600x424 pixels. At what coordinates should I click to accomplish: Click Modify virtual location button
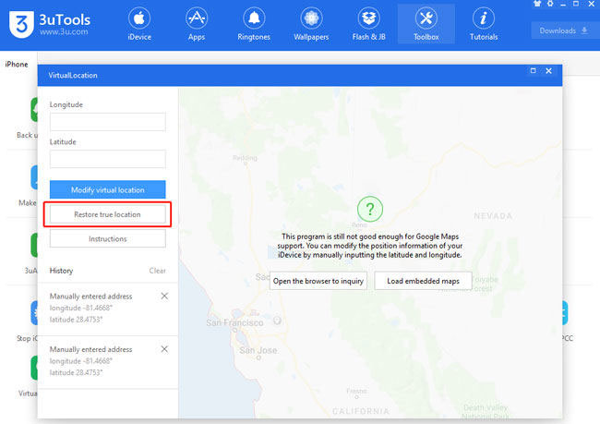pos(107,189)
